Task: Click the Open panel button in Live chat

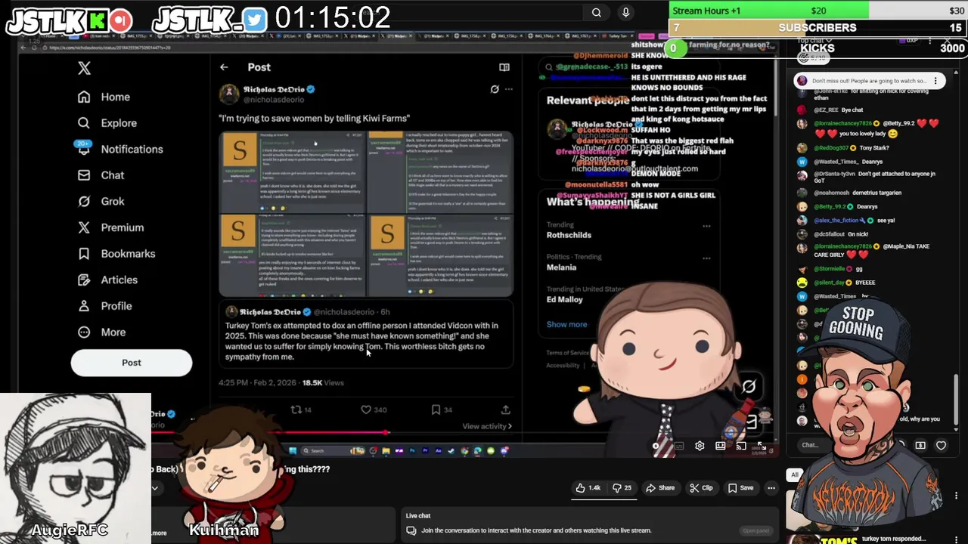Action: (x=755, y=530)
